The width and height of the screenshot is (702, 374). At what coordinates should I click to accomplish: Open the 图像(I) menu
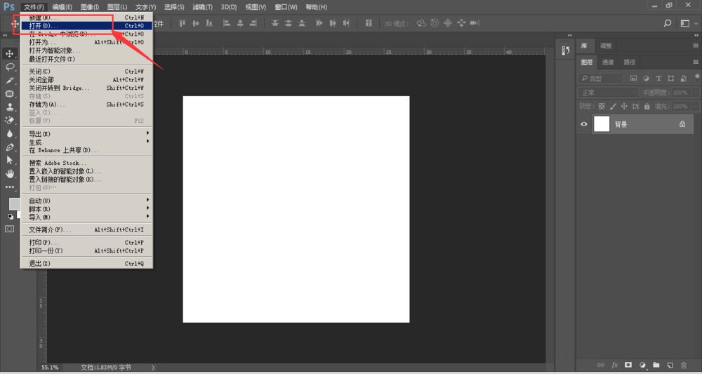click(90, 7)
